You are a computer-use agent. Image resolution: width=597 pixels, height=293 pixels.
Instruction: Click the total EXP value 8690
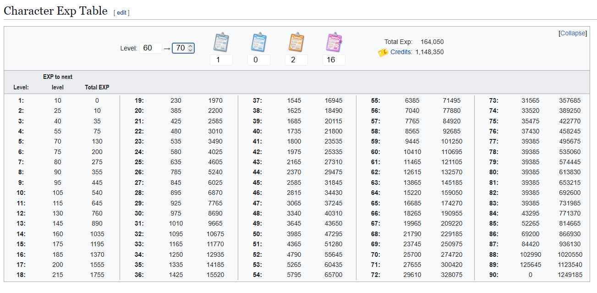click(x=215, y=213)
